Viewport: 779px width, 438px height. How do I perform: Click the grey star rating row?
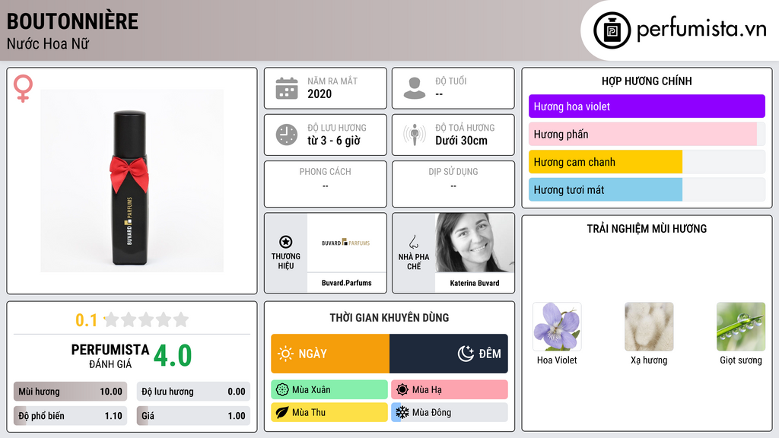pos(147,320)
